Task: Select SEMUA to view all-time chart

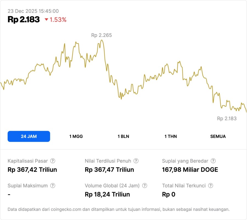Action: click(x=218, y=136)
